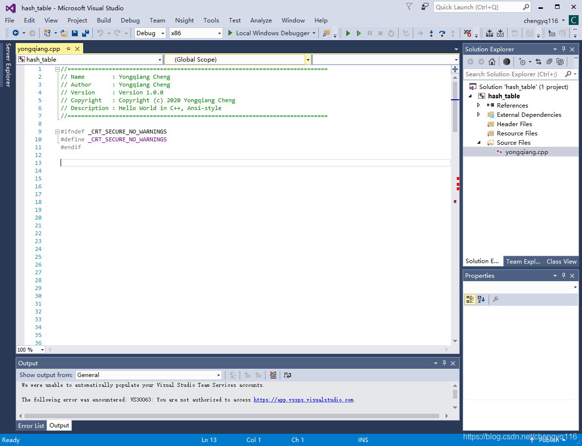This screenshot has width=582, height=446.
Task: Switch to the Class View tab
Action: click(x=561, y=261)
